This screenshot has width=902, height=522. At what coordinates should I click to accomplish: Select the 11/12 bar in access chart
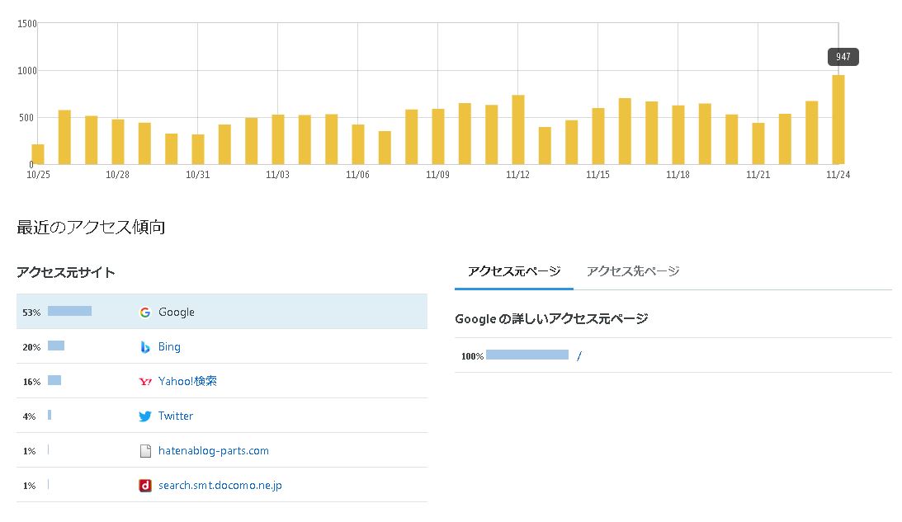[517, 130]
